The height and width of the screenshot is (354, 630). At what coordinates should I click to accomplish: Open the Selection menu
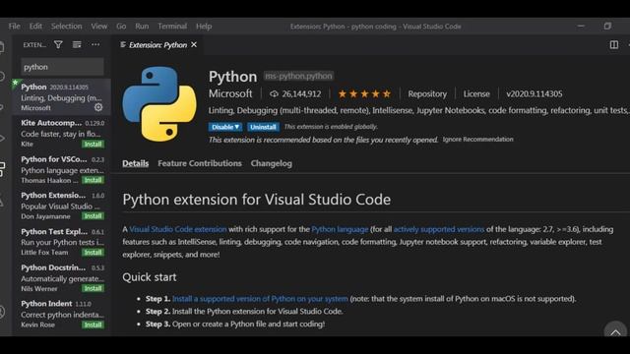coord(66,27)
